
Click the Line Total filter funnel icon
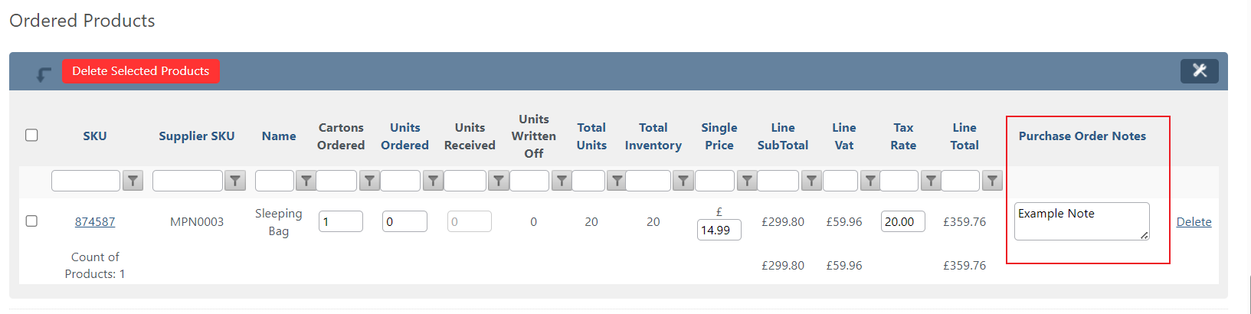[992, 181]
